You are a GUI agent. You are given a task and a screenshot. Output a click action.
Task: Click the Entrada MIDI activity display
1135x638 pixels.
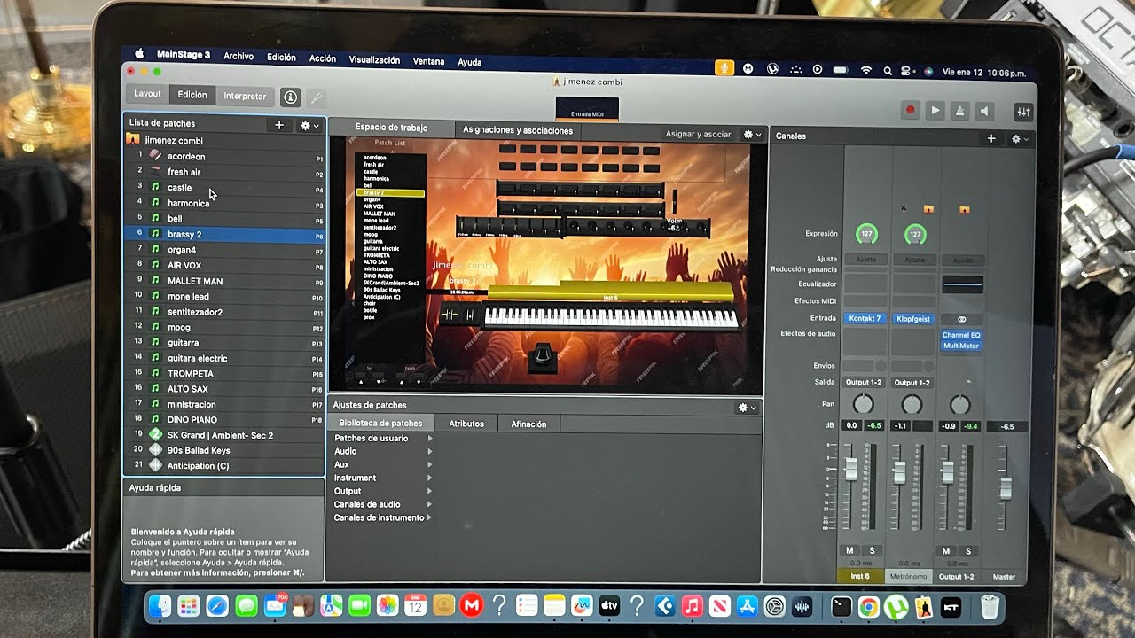point(587,108)
